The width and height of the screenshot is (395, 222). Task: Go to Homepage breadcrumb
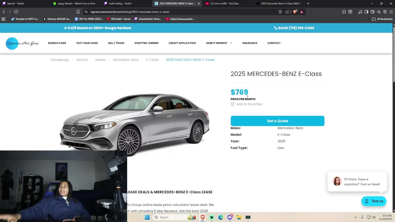[x=60, y=60]
